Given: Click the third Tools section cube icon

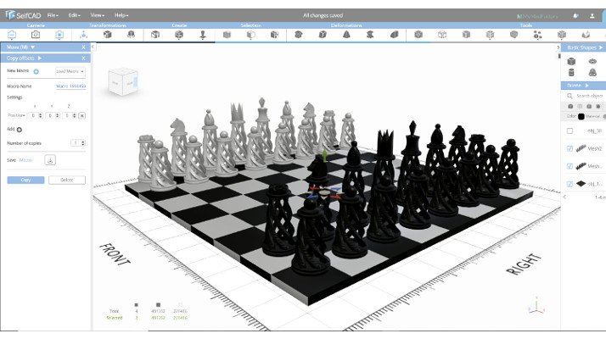Looking at the screenshot, I should 466,35.
